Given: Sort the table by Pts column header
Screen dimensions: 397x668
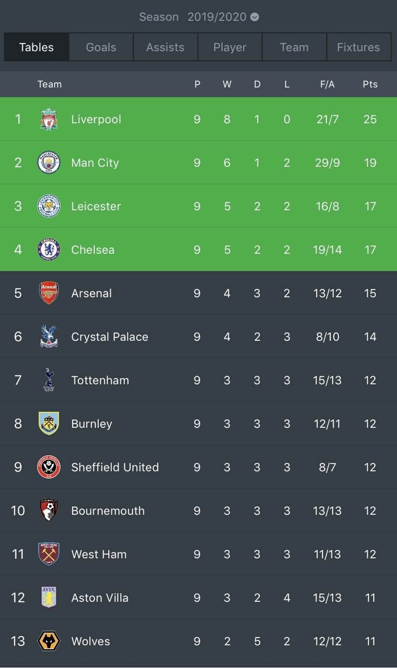Looking at the screenshot, I should pyautogui.click(x=370, y=84).
